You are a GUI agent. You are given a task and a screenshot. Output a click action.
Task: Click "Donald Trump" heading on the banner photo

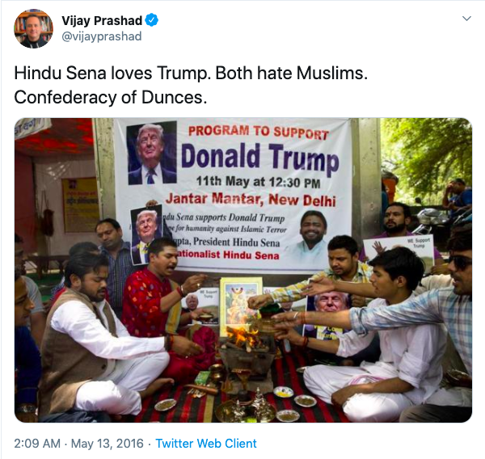coord(259,158)
